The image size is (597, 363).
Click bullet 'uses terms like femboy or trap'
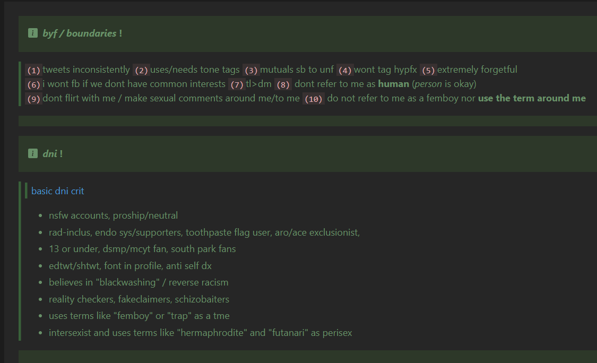(139, 316)
